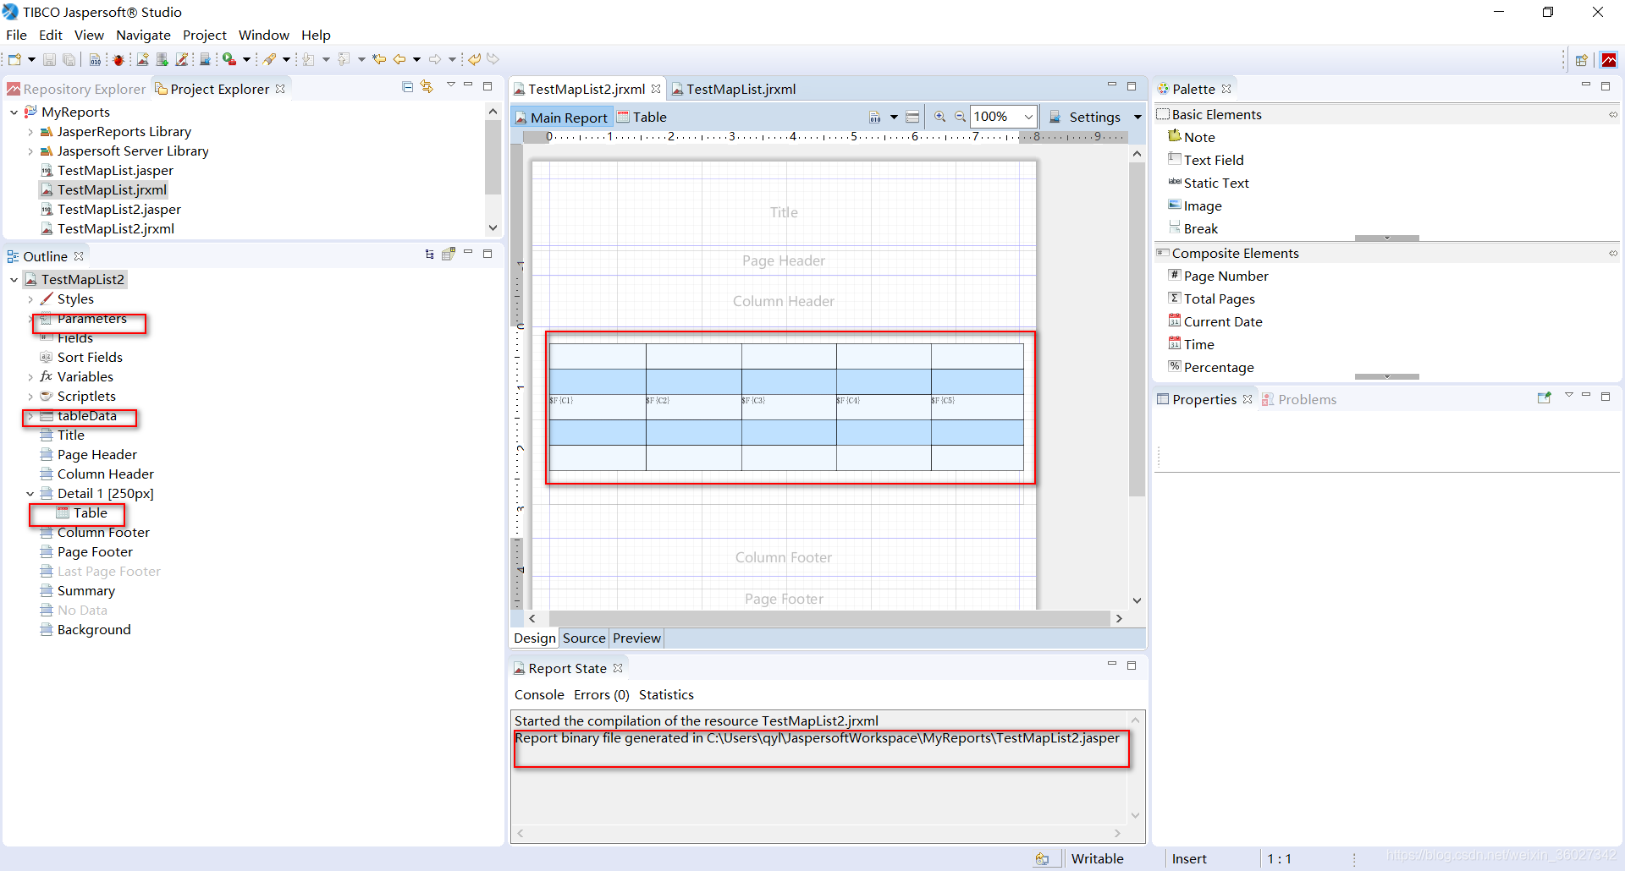Click the Back navigation arrow icon
This screenshot has height=871, width=1625.
tap(400, 59)
